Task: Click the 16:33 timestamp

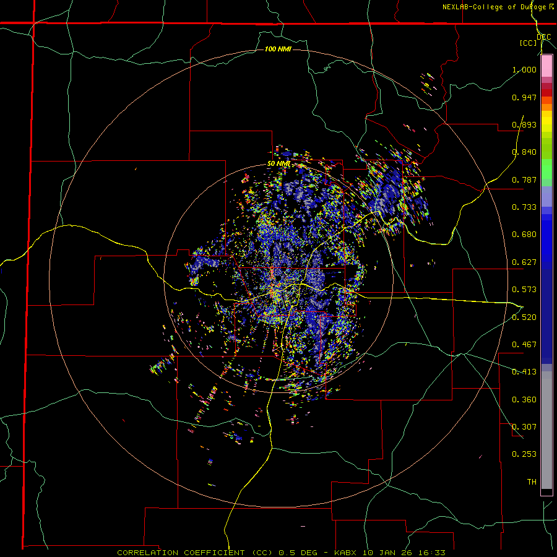Action: [433, 553]
